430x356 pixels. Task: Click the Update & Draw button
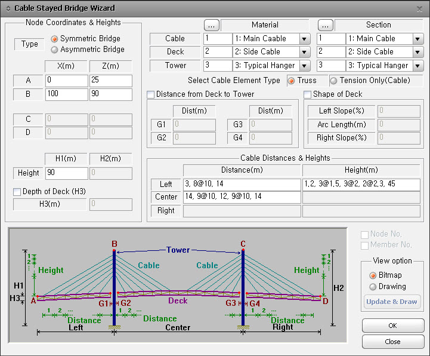tap(392, 302)
